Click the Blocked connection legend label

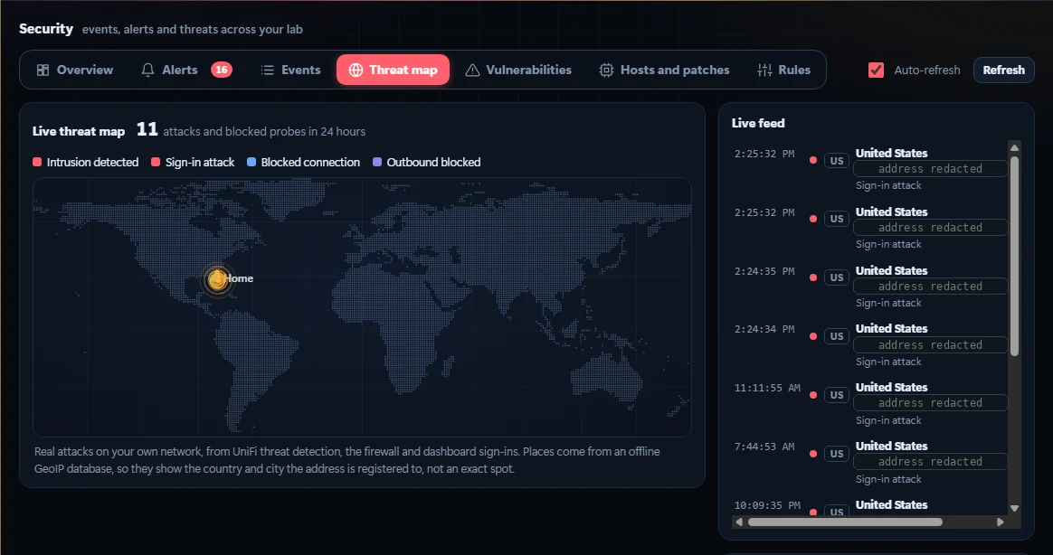[310, 162]
